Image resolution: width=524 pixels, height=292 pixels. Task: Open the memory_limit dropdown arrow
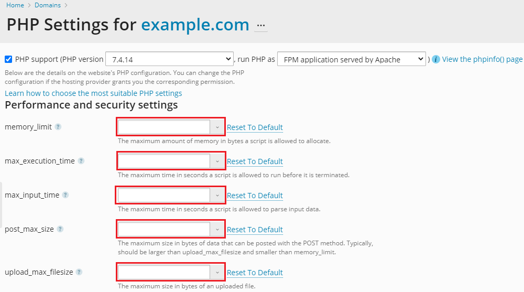[217, 127]
